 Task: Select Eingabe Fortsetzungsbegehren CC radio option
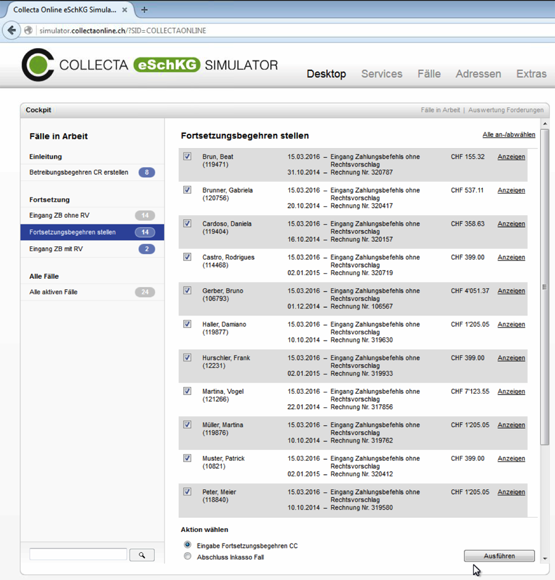coord(187,545)
